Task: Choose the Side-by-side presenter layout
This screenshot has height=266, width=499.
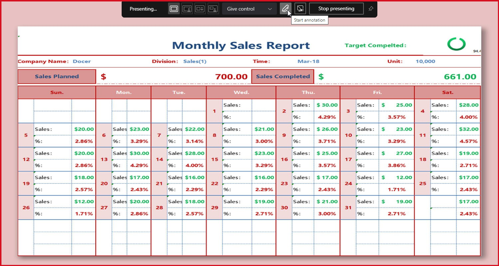Action: tap(200, 9)
